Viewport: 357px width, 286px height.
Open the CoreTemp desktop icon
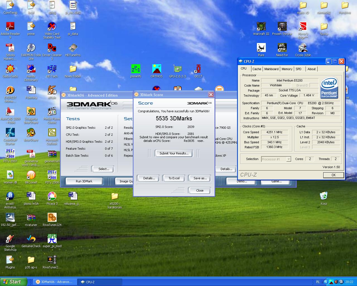(10, 7)
